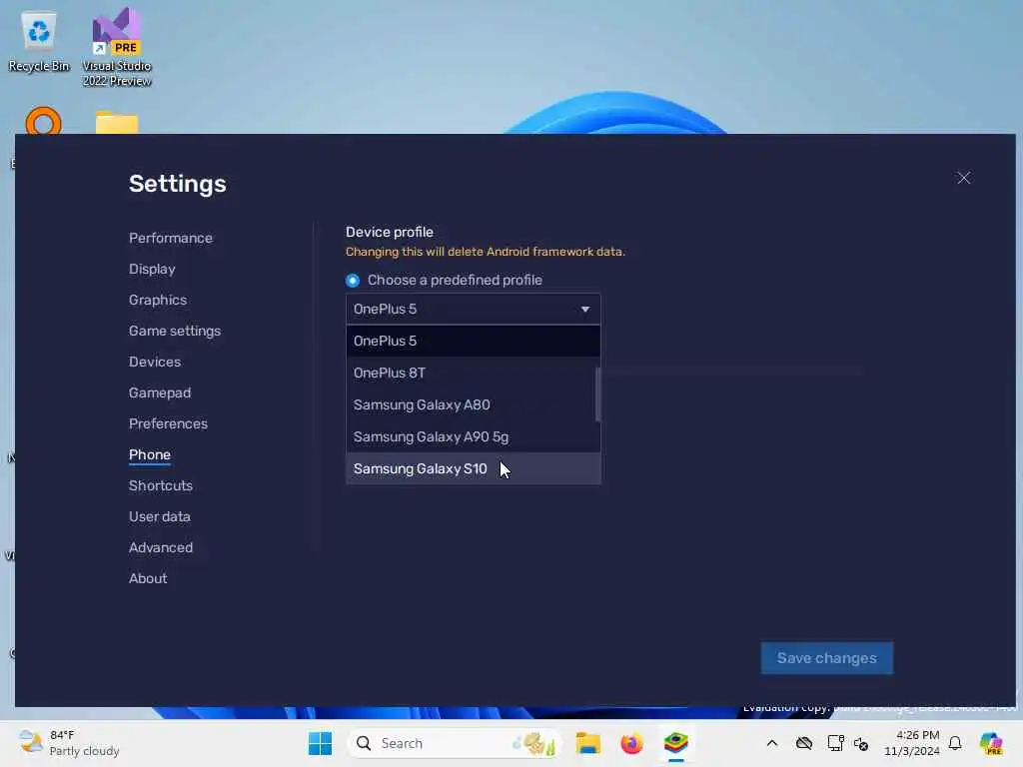This screenshot has height=767, width=1023.
Task: Open the Performance settings section
Action: [x=170, y=238]
